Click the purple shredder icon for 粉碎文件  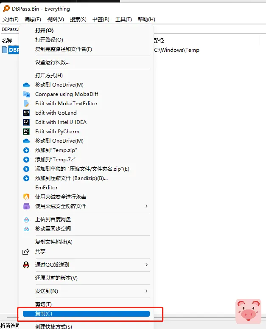pyautogui.click(x=26, y=206)
